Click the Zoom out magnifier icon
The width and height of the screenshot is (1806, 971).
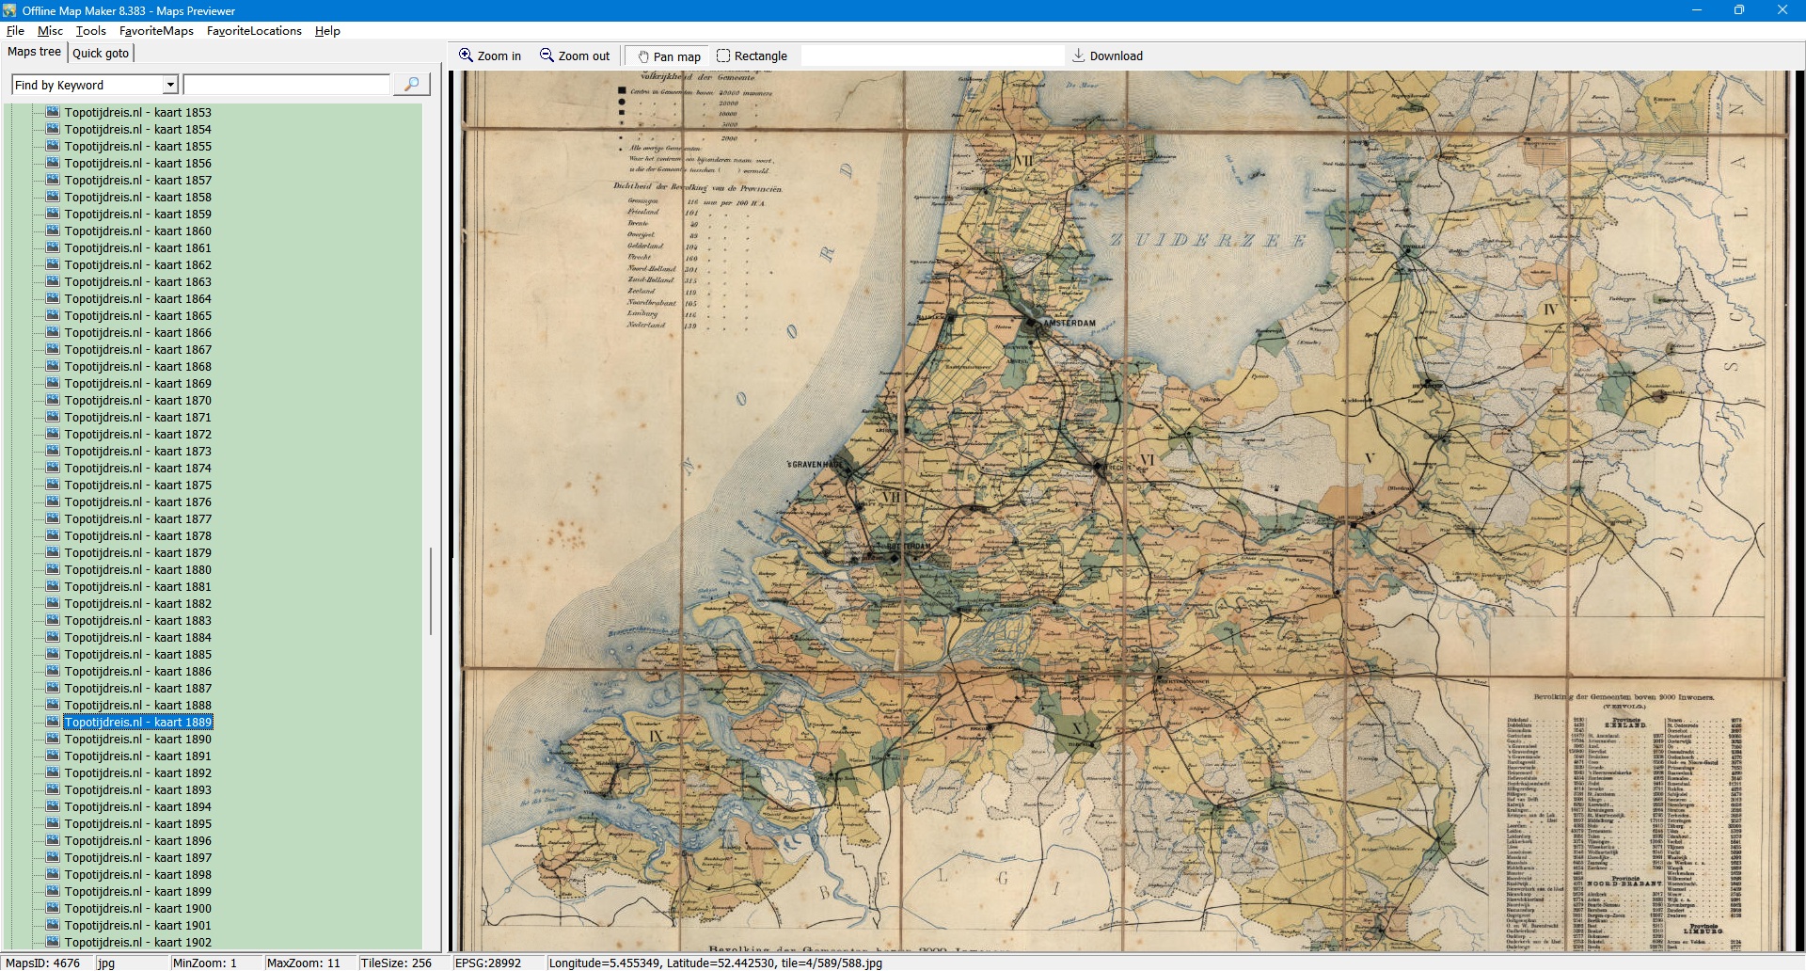547,56
